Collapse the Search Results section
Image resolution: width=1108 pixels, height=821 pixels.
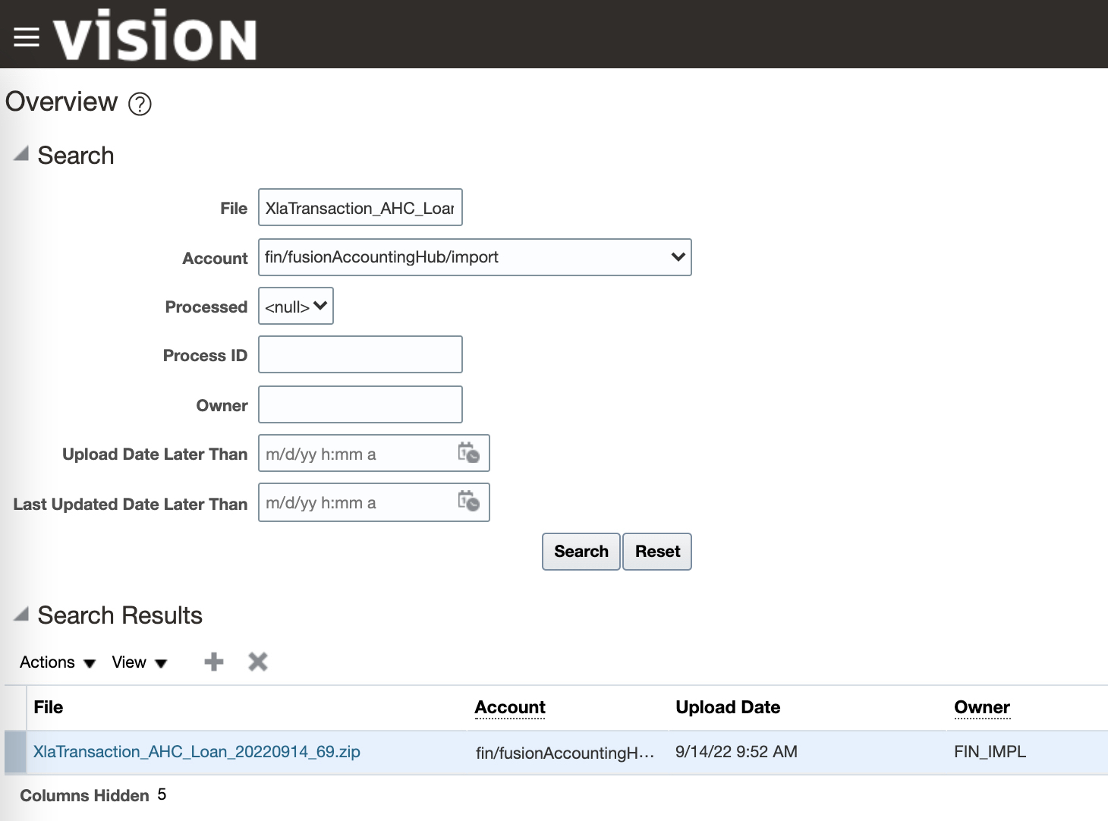tap(20, 613)
